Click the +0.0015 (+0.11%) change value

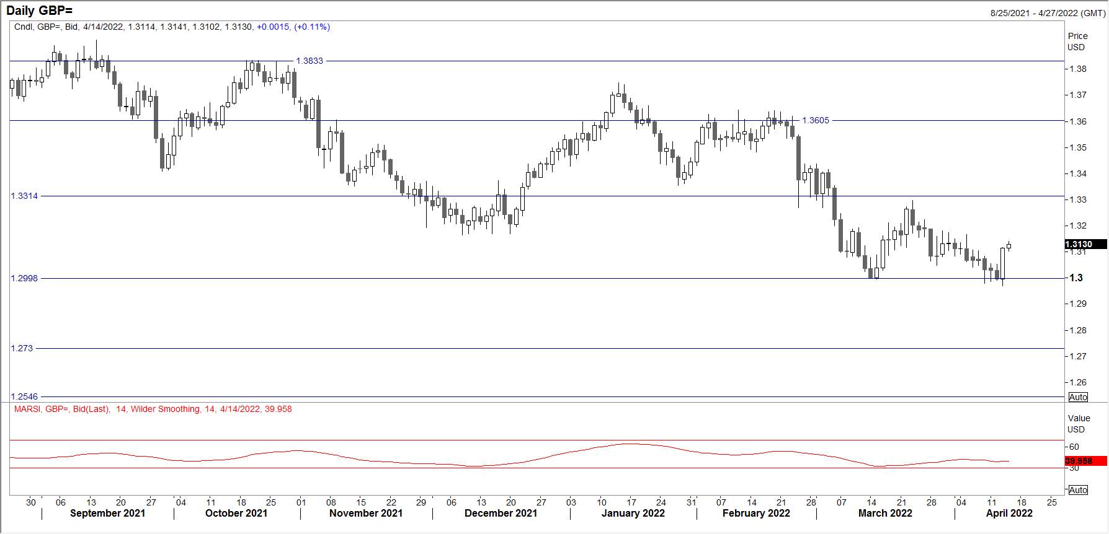coord(293,27)
